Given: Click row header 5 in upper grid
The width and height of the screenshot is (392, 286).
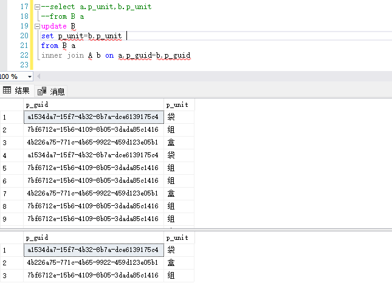Looking at the screenshot, I should (12, 168).
